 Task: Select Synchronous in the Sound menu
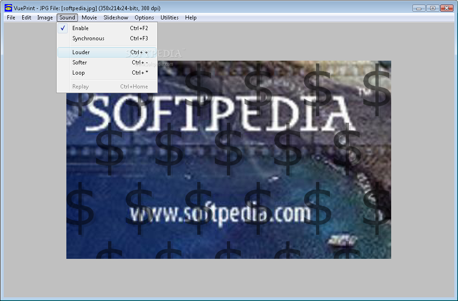[x=107, y=38]
